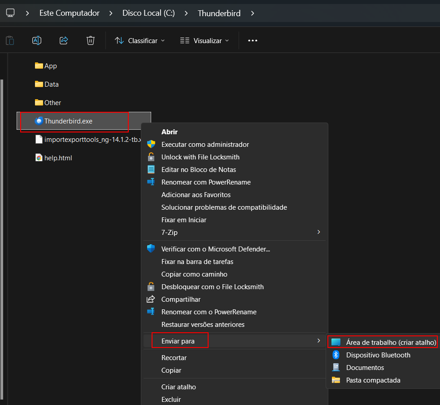This screenshot has height=405, width=440.
Task: Expand the chevron after Thunderbird in the address bar
Action: click(253, 13)
